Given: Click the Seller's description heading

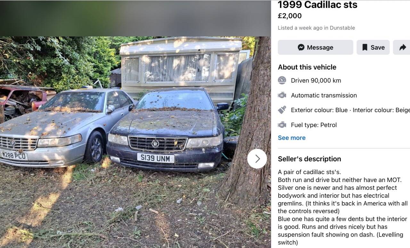Looking at the screenshot, I should click(x=309, y=159).
